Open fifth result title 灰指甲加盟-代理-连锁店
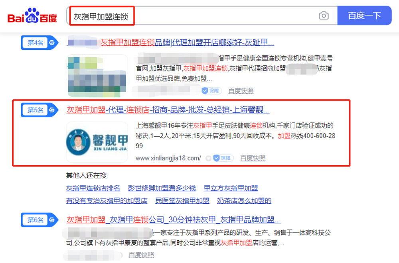Viewport: 399px width, 263px height. 168,110
